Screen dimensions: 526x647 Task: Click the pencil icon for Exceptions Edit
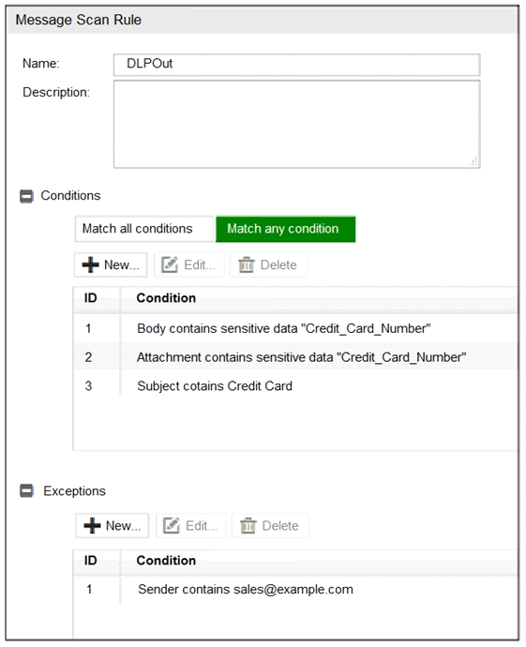(x=171, y=525)
